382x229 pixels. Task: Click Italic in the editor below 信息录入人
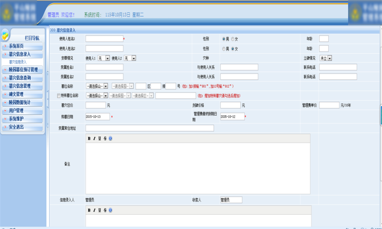94,210
